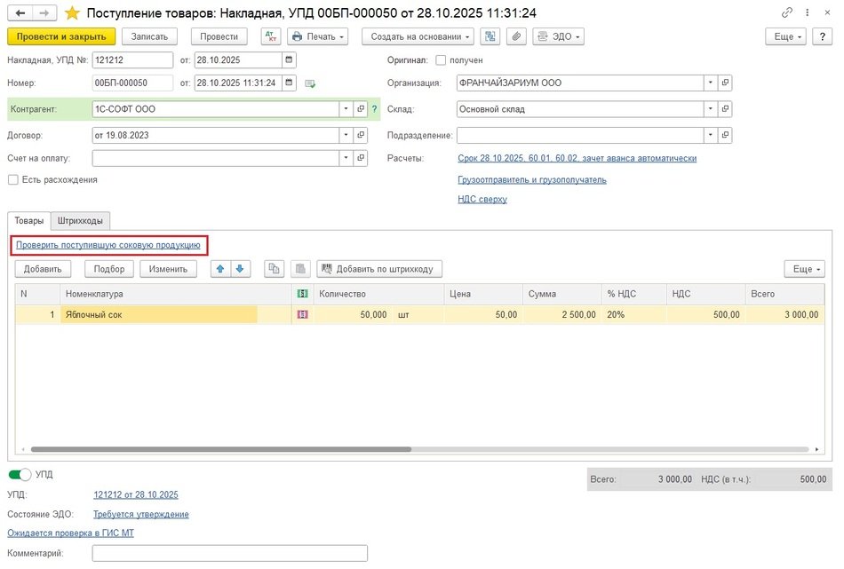This screenshot has height=569, width=844.
Task: Switch to the Штрихкоды tab
Action: pos(81,221)
